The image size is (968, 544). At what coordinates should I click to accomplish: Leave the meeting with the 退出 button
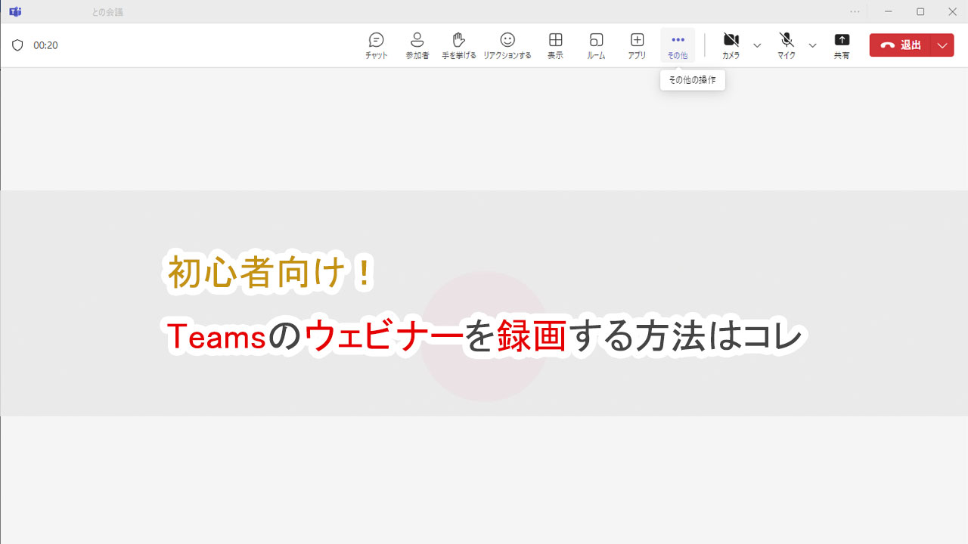coord(902,45)
